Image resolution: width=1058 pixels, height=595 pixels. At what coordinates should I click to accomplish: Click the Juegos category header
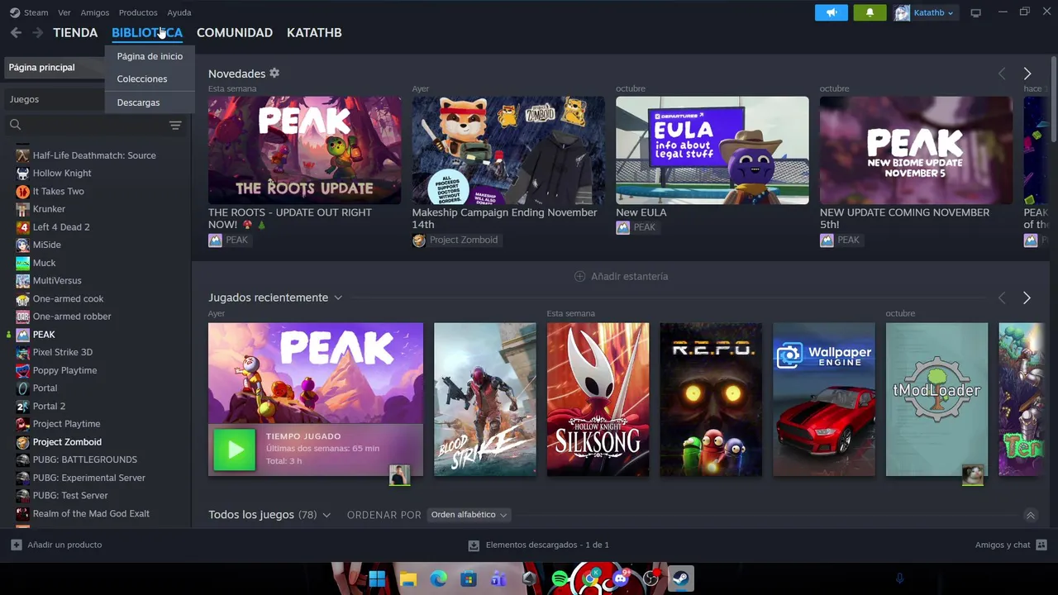point(53,99)
